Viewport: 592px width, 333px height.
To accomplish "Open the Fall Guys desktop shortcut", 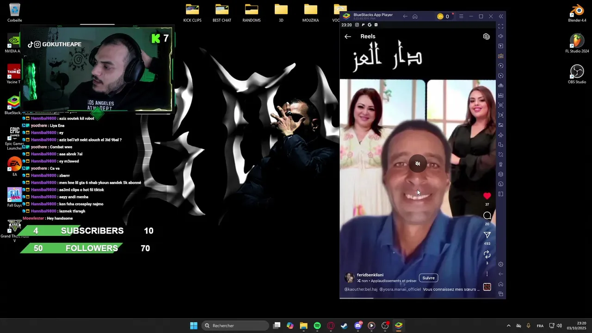I will coord(14,197).
